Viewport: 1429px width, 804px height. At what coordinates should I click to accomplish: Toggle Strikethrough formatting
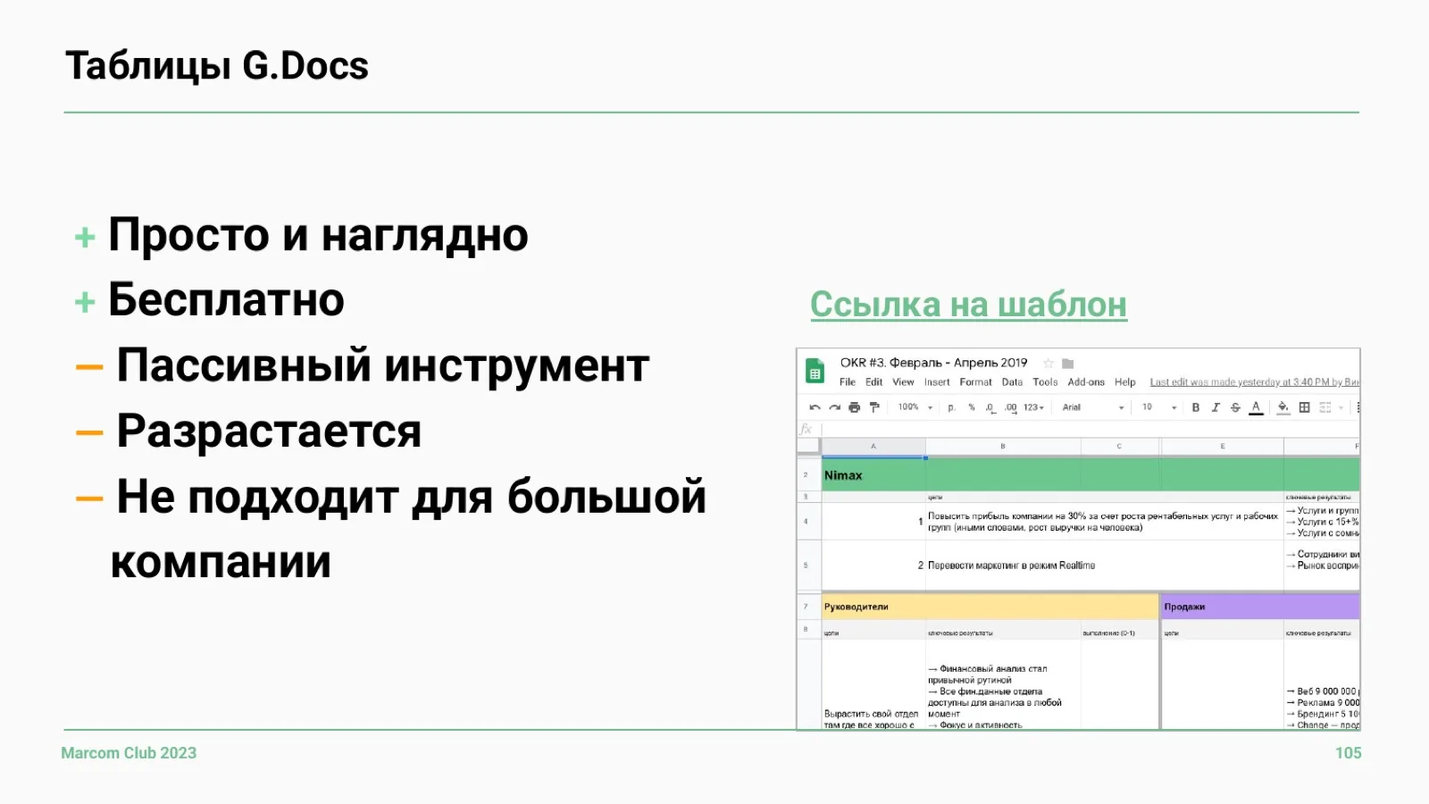click(1235, 407)
